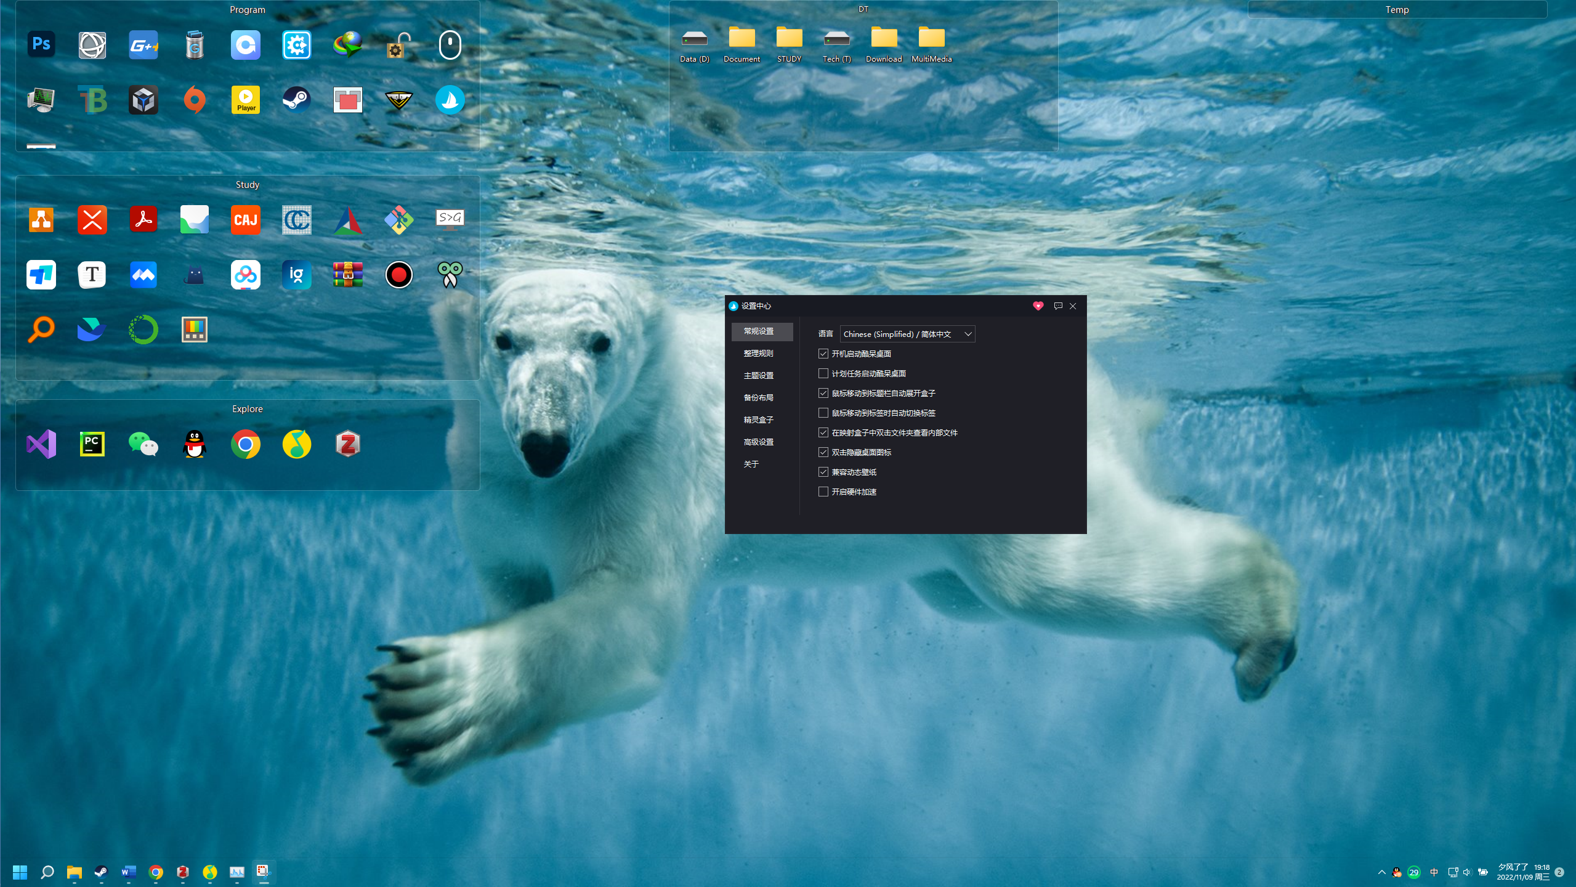The image size is (1576, 887).
Task: Open Windows Start menu on taskbar
Action: (20, 872)
